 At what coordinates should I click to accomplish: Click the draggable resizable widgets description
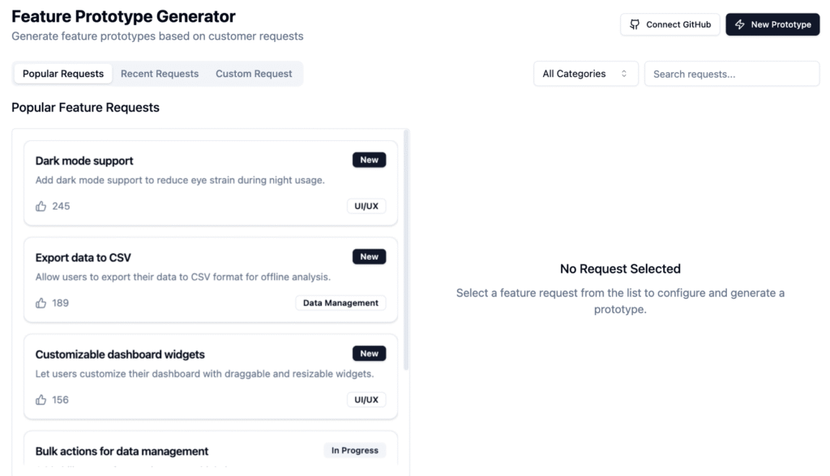[x=204, y=373]
